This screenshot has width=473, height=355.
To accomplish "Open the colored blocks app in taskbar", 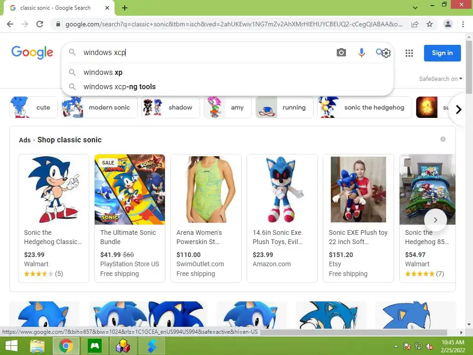I will (123, 346).
